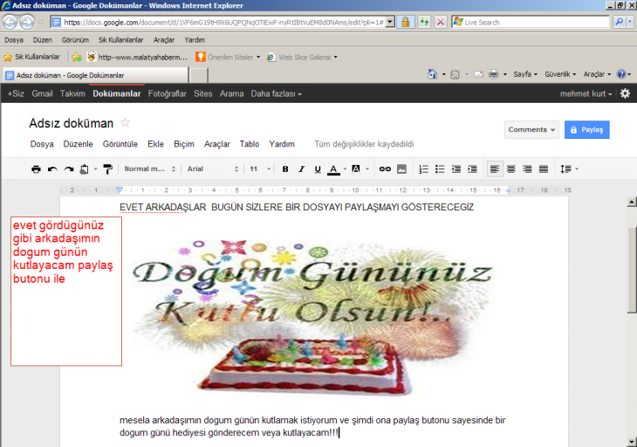
Task: Click the blue Paylaş share button
Action: coord(586,129)
